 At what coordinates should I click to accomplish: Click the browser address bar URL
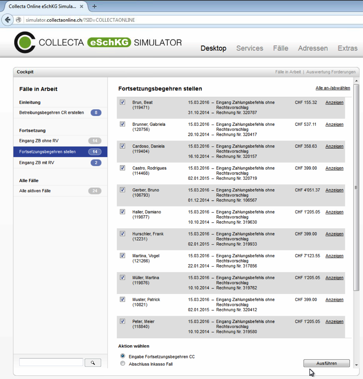(x=80, y=20)
